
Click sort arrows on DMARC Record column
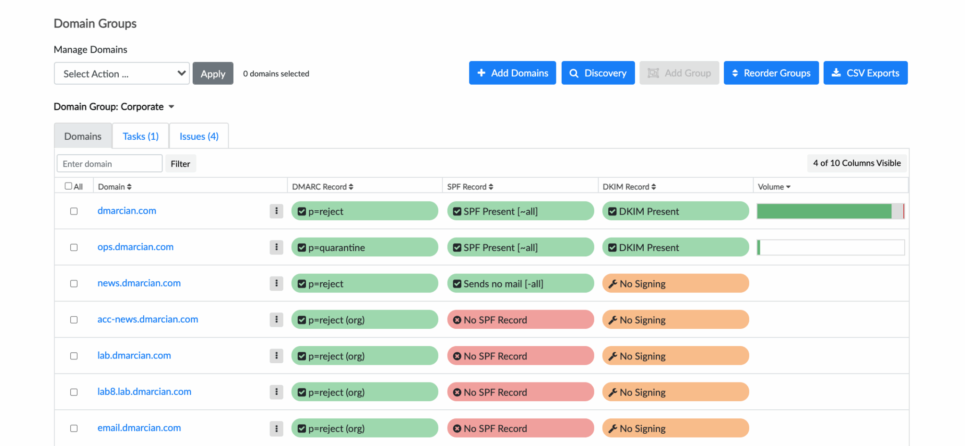pos(351,187)
